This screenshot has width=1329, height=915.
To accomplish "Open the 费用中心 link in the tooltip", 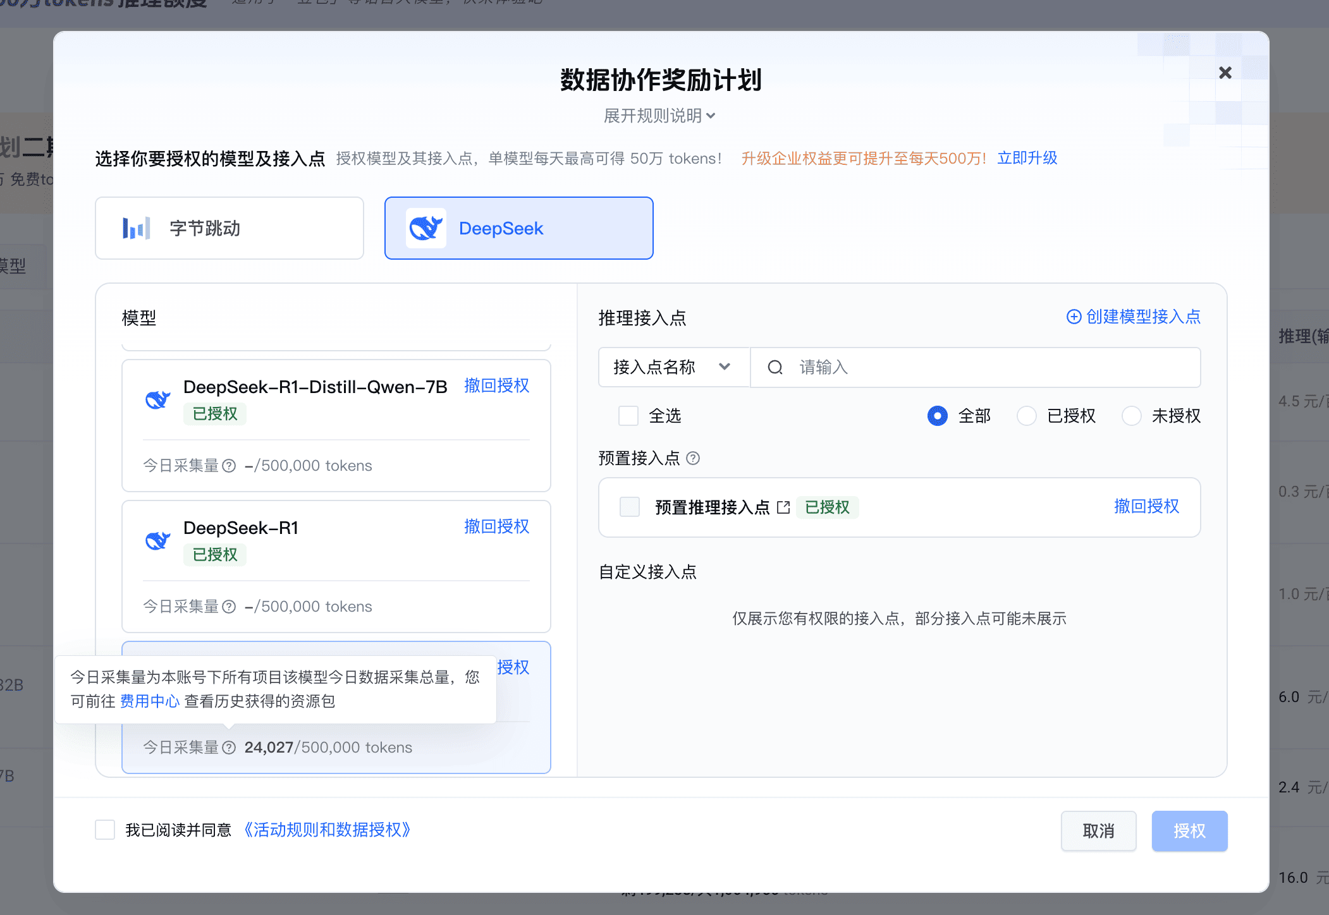I will [150, 701].
